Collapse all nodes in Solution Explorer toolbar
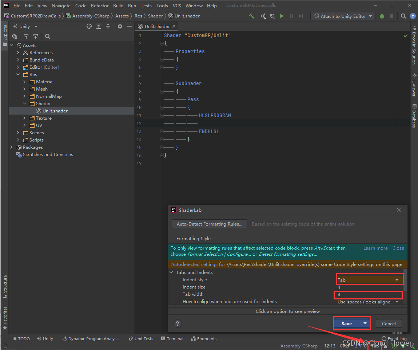The width and height of the screenshot is (418, 350). click(108, 27)
